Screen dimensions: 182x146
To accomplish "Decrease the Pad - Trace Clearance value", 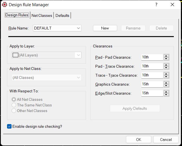I will pyautogui.click(x=166, y=68).
